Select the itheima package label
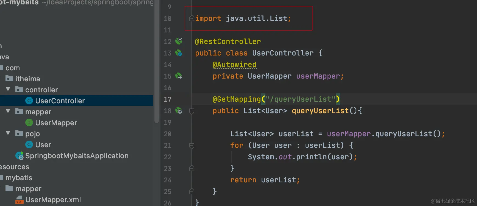This screenshot has width=477, height=206. tap(27, 79)
